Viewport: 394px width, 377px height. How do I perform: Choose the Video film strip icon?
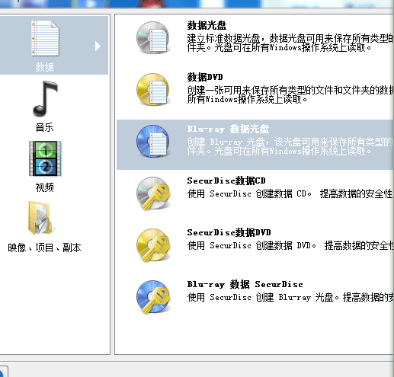[x=45, y=158]
